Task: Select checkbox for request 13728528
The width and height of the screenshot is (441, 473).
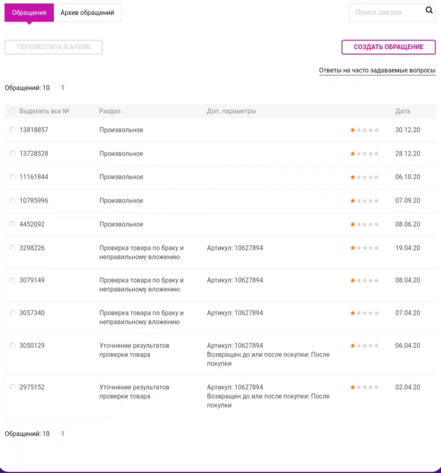Action: coord(12,153)
